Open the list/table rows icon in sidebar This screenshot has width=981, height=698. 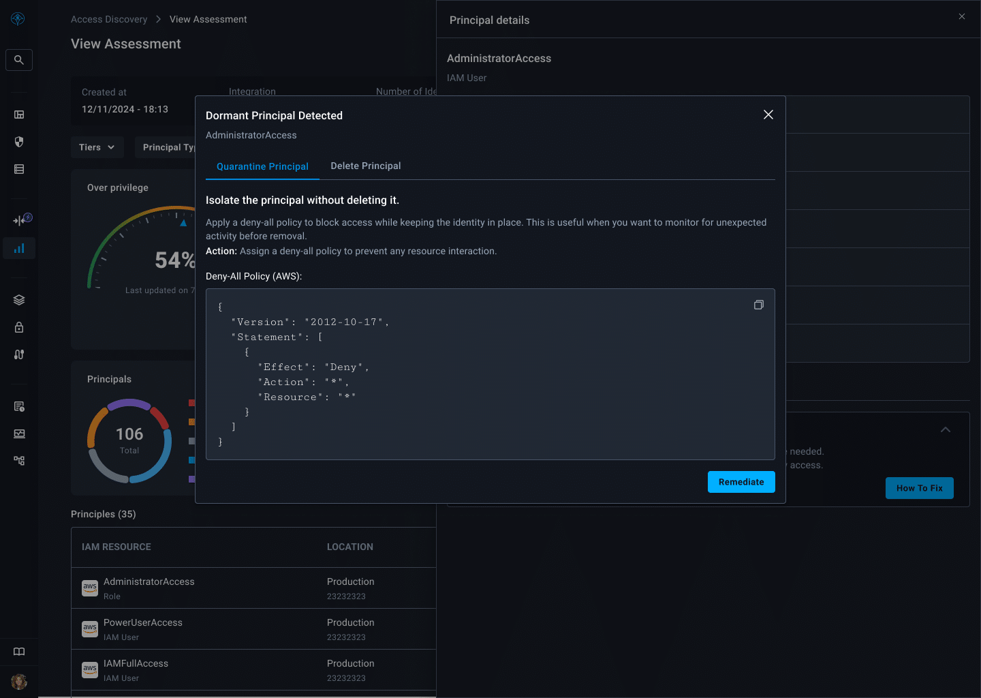click(x=19, y=169)
